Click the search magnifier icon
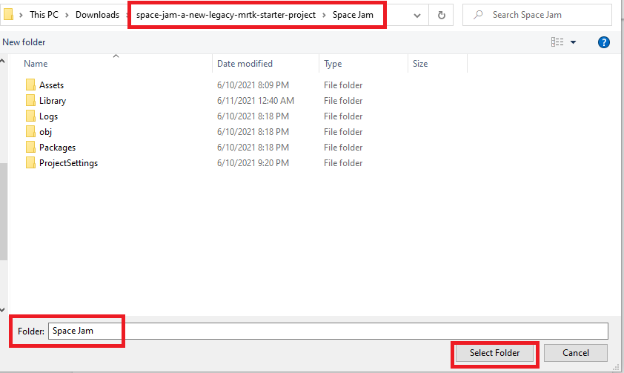This screenshot has width=624, height=373. point(478,15)
